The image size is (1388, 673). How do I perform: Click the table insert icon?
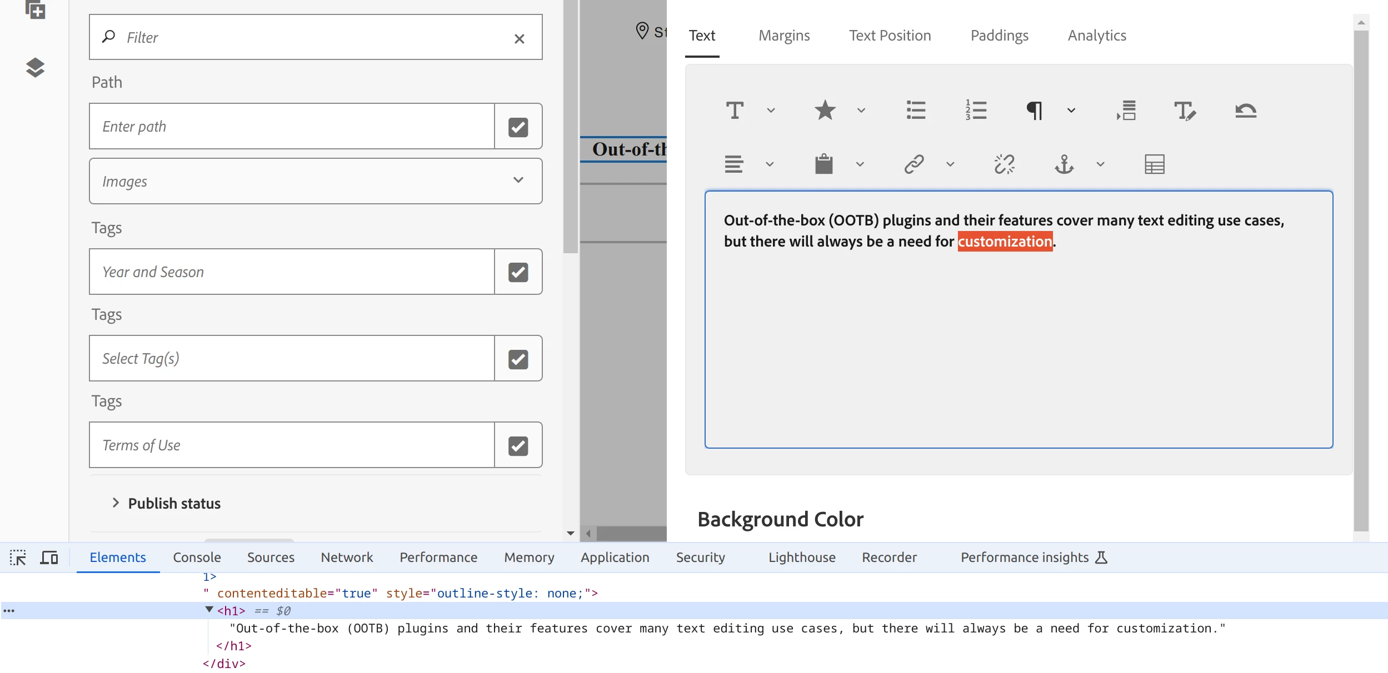click(1154, 164)
